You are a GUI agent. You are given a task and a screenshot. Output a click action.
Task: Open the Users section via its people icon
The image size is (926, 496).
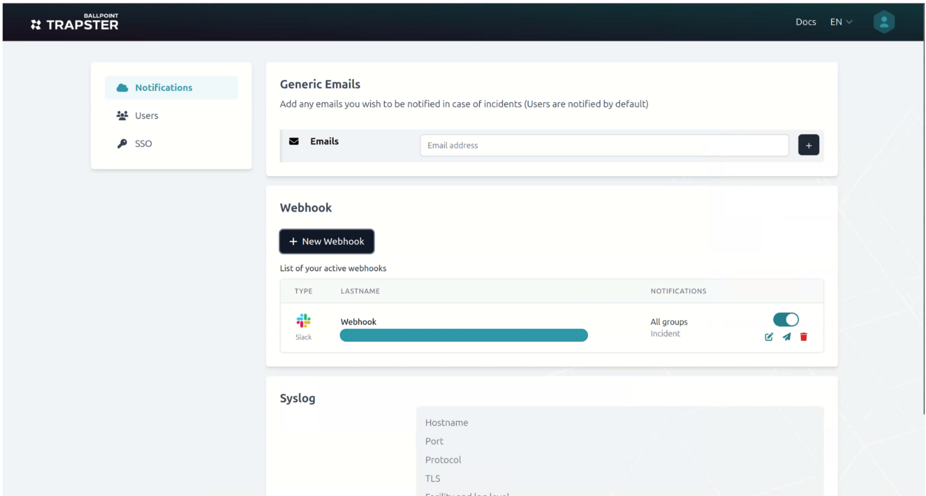pyautogui.click(x=122, y=115)
